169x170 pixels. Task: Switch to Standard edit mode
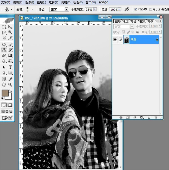(4, 105)
